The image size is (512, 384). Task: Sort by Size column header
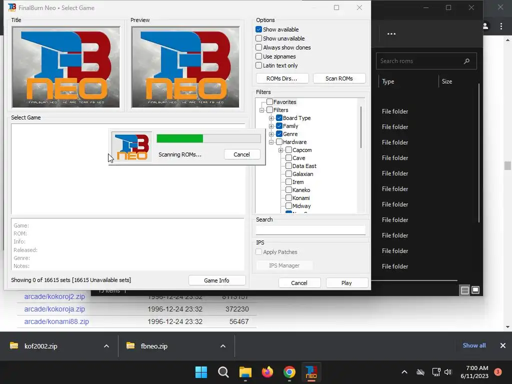(447, 81)
